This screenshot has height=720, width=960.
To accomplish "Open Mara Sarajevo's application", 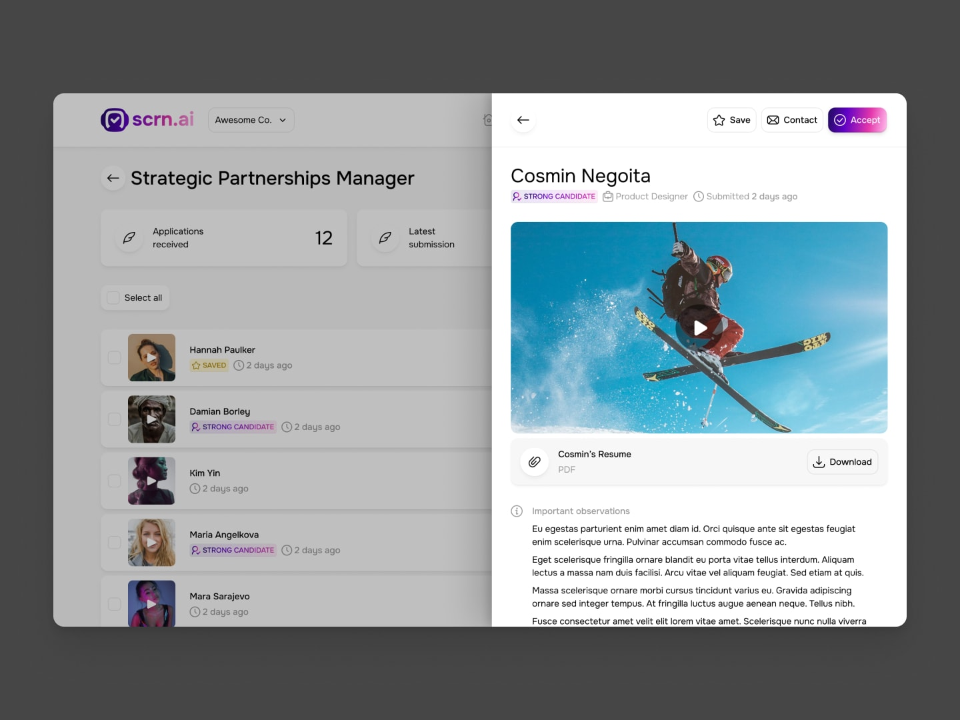I will coord(297,601).
